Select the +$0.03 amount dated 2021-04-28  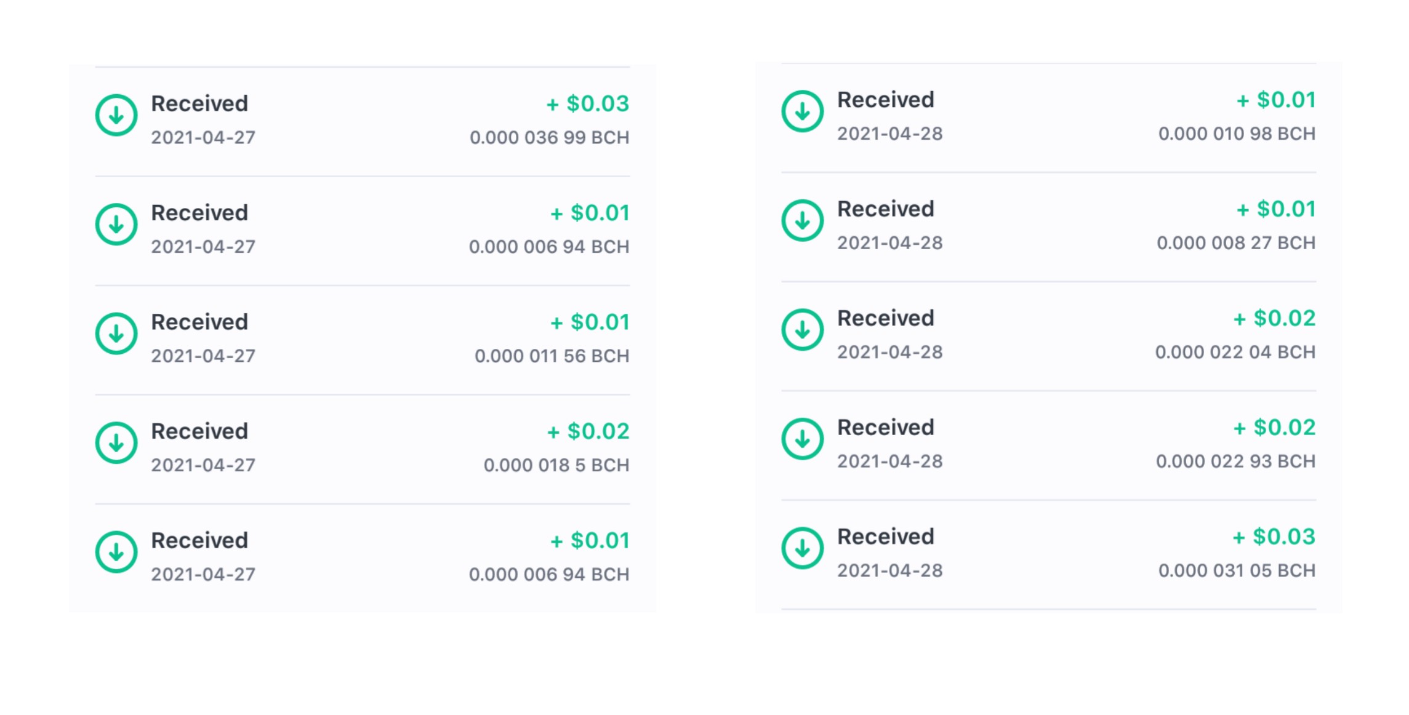pos(1274,537)
